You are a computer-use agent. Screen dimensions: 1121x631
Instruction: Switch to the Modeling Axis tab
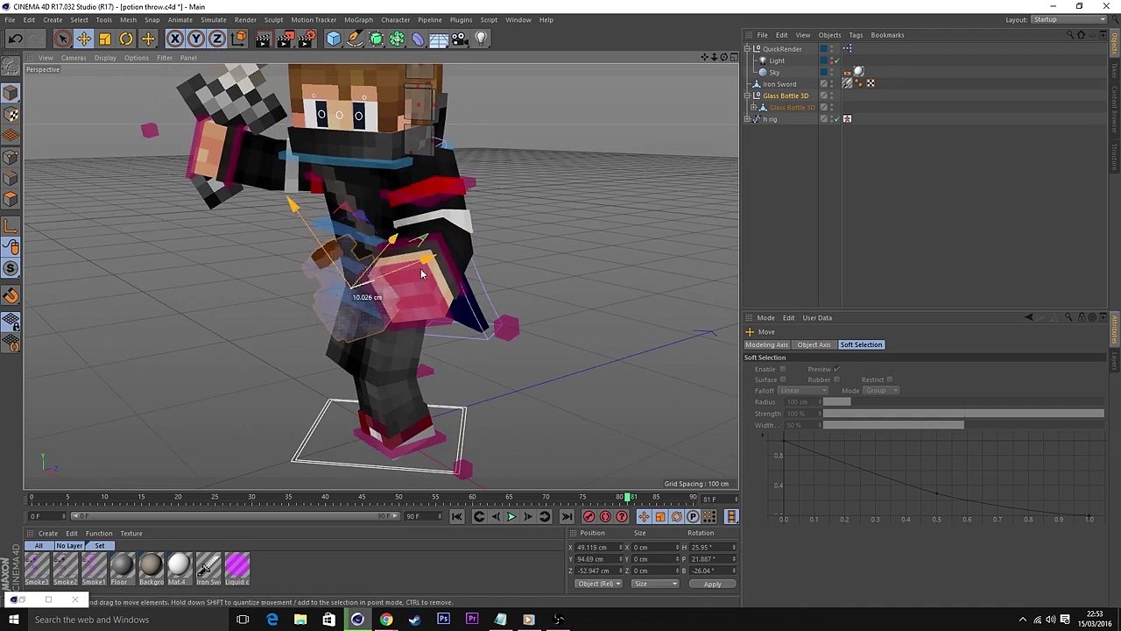coord(767,344)
